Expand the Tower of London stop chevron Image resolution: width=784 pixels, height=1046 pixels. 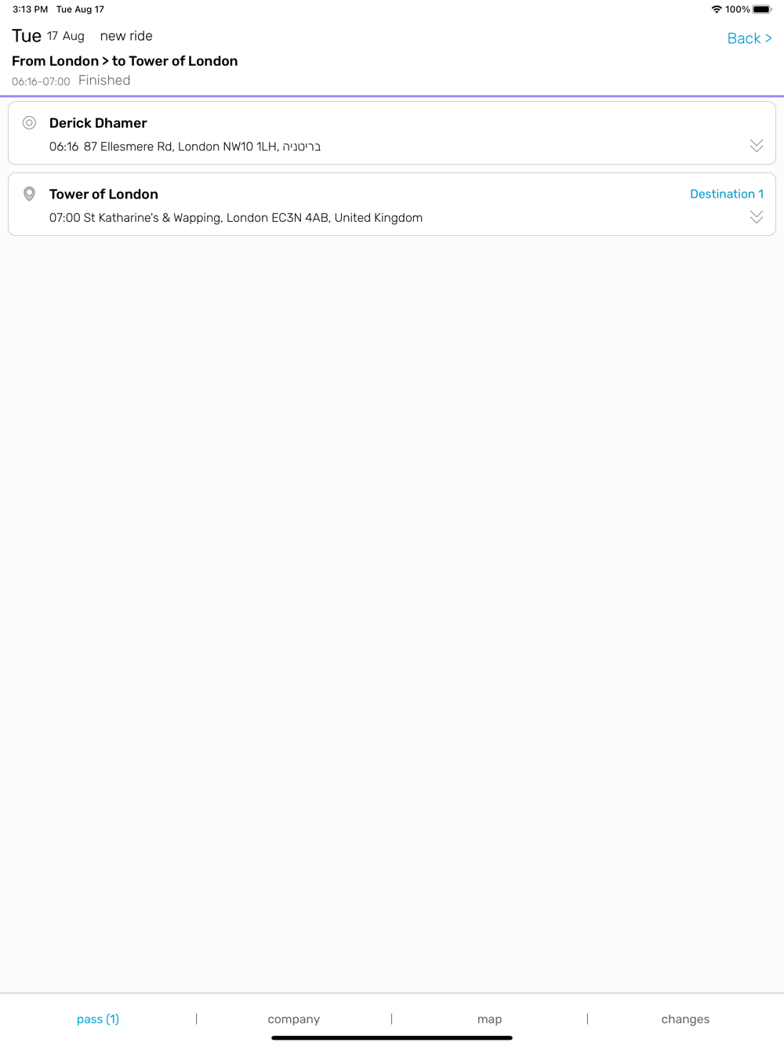tap(757, 217)
